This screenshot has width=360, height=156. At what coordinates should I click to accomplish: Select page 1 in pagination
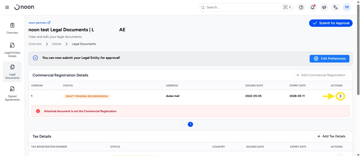(190, 124)
